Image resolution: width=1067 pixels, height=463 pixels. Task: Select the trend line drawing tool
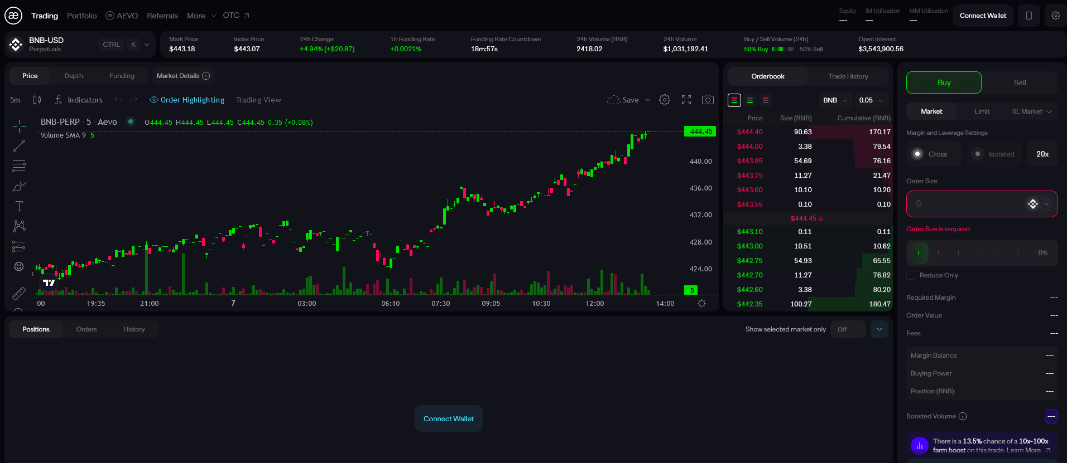pyautogui.click(x=19, y=146)
